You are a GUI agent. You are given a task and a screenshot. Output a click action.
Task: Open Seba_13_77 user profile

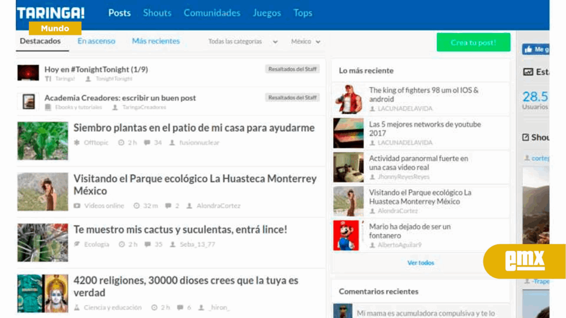pos(197,245)
